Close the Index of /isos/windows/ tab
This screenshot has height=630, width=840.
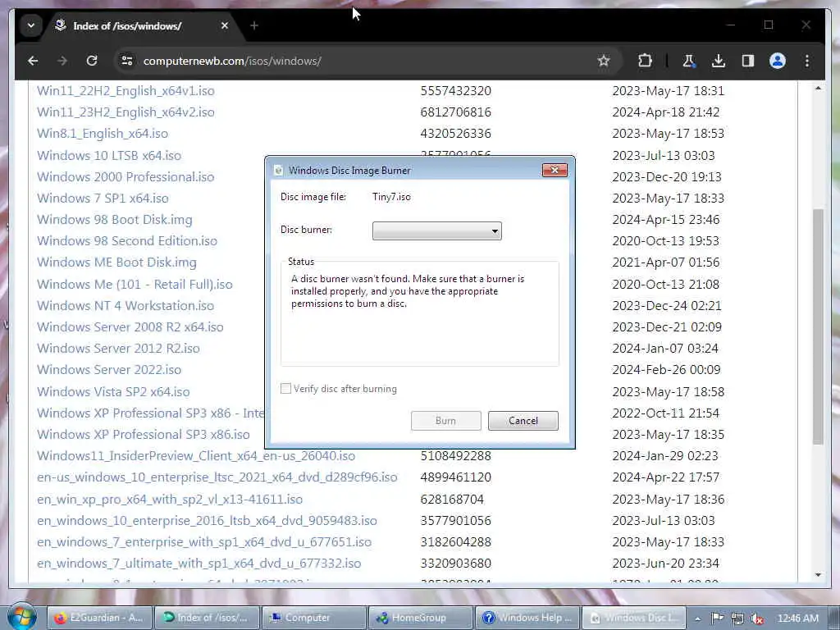225,25
